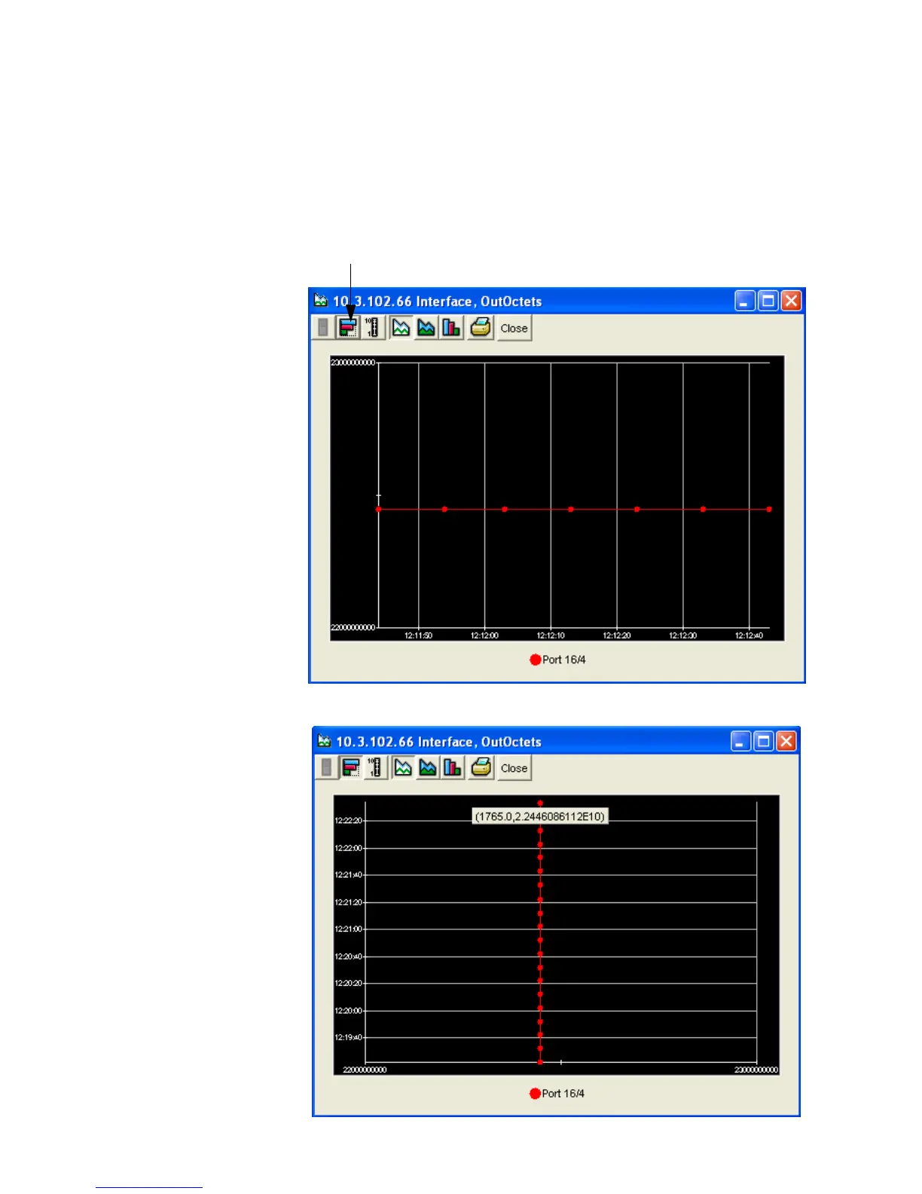Click the 23000000000 axis label in upper graph

(x=353, y=363)
